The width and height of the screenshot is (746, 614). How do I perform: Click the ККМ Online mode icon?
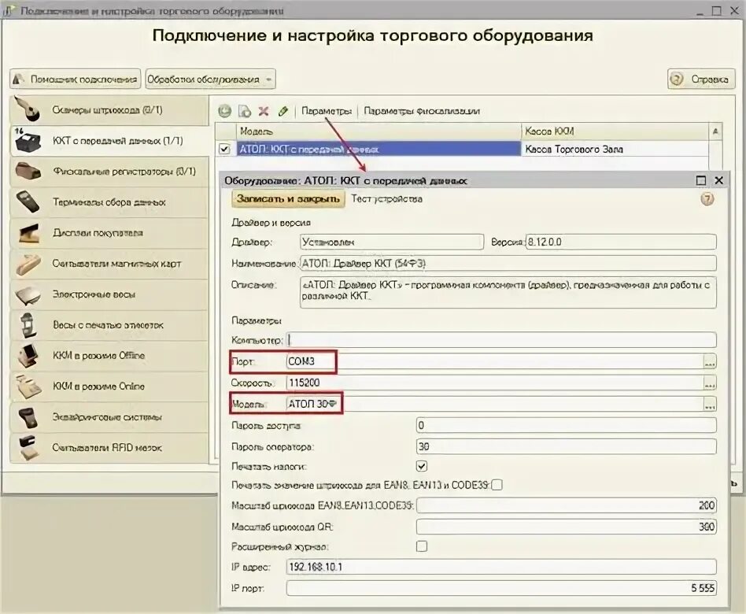28,386
